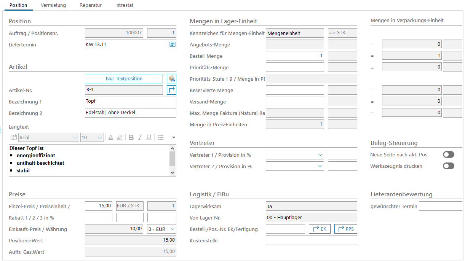
Task: Enable Neue Seite nach akt. Pos. switch
Action: click(449, 154)
